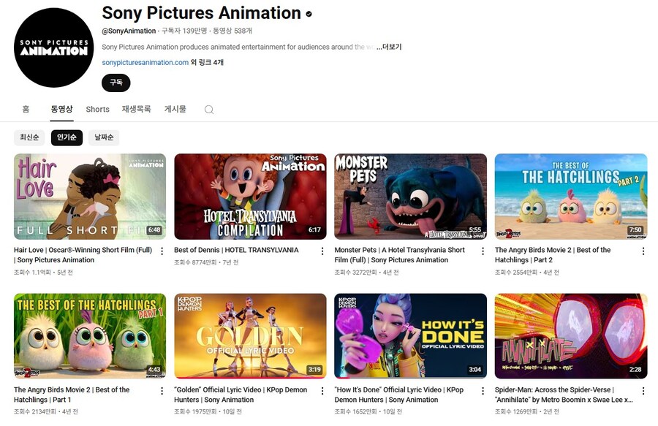
Task: Play the Hair Love video thumbnail
Action: coord(90,197)
